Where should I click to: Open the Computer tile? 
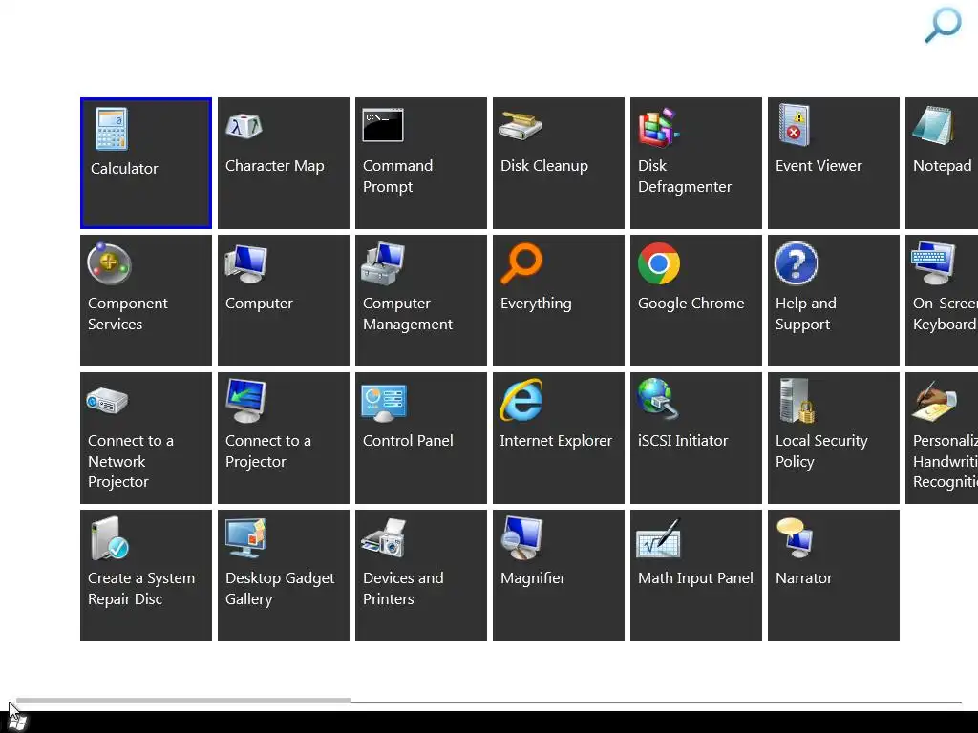point(284,301)
